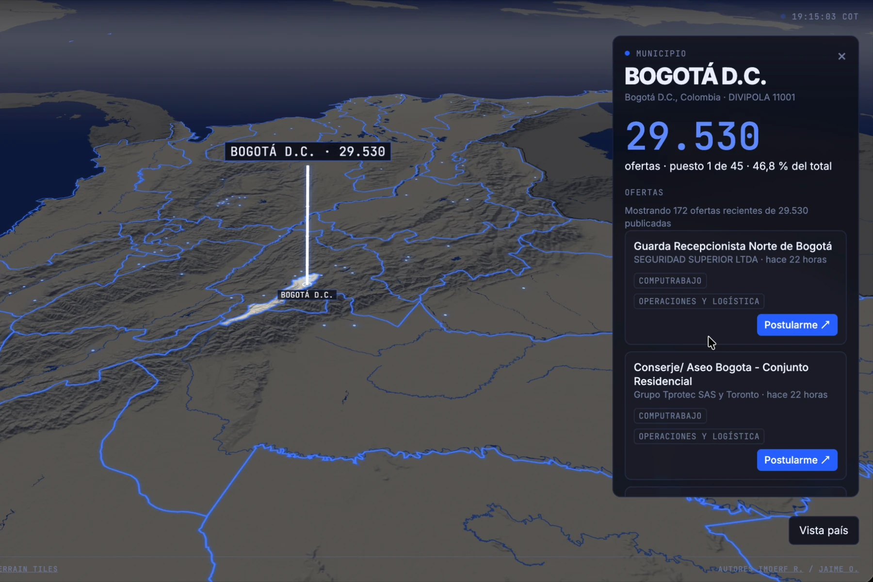Click the white Bogotá D.C. data spike
This screenshot has width=873, height=582.
tap(307, 226)
